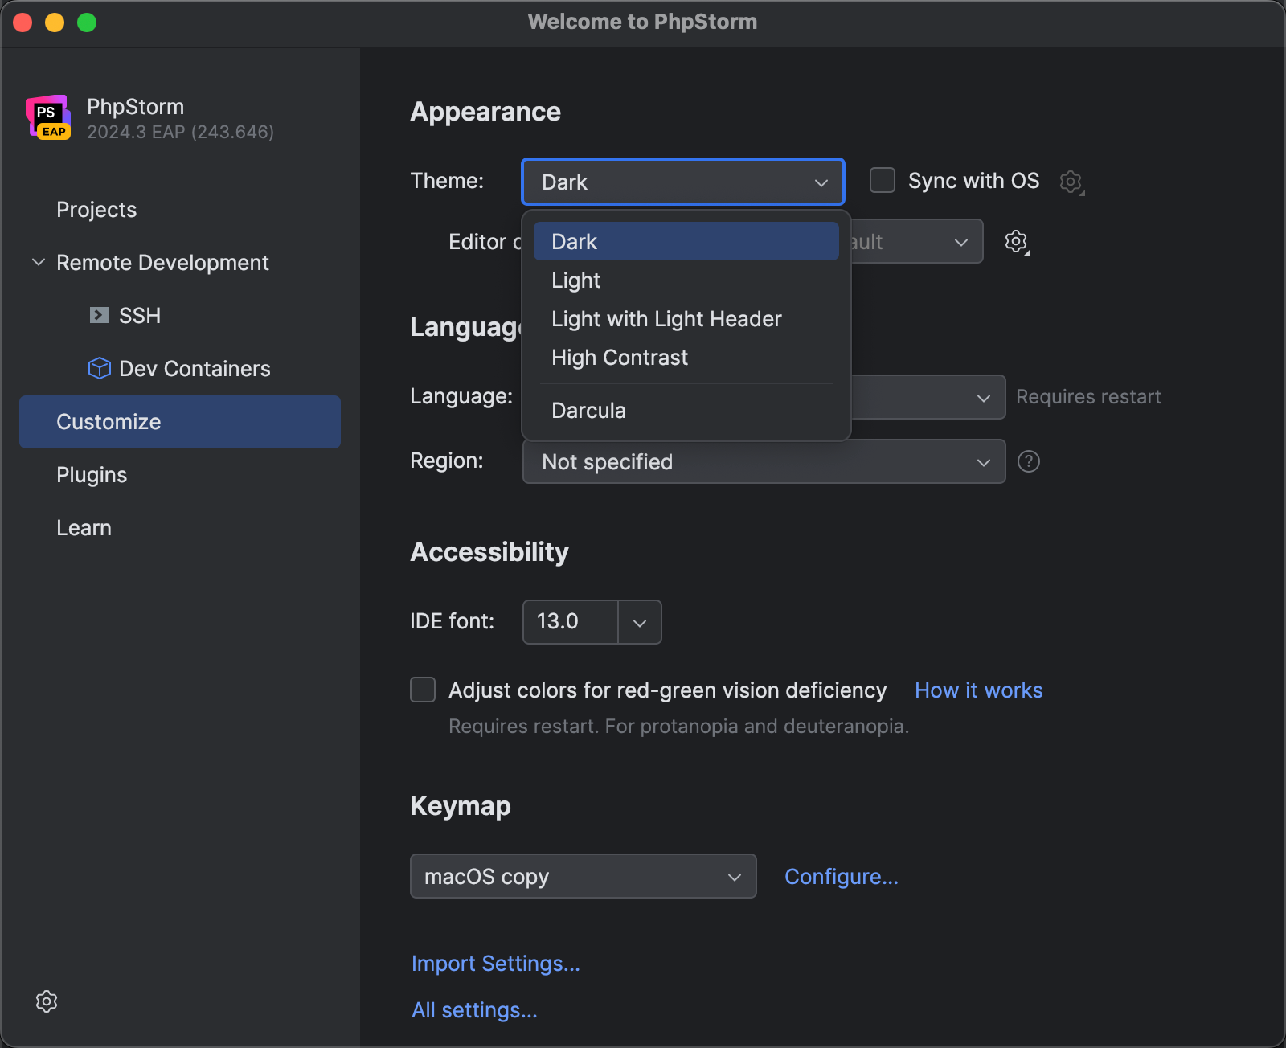Click the Region help question mark
The height and width of the screenshot is (1048, 1286).
(1029, 461)
